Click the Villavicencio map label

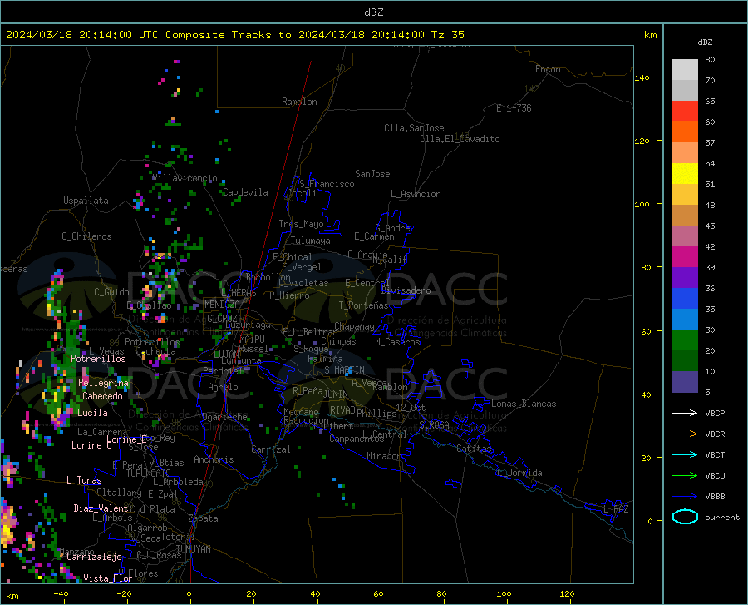tap(185, 178)
